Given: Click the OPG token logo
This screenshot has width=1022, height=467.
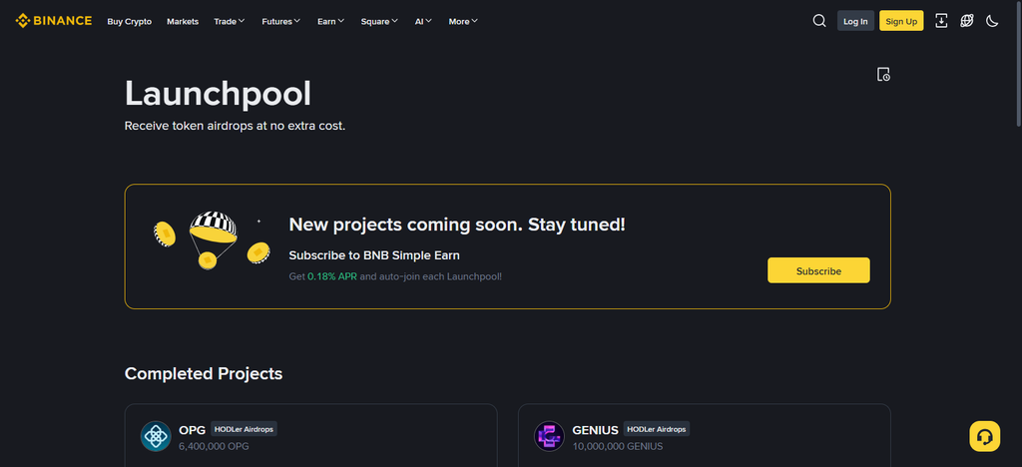Looking at the screenshot, I should (x=156, y=436).
